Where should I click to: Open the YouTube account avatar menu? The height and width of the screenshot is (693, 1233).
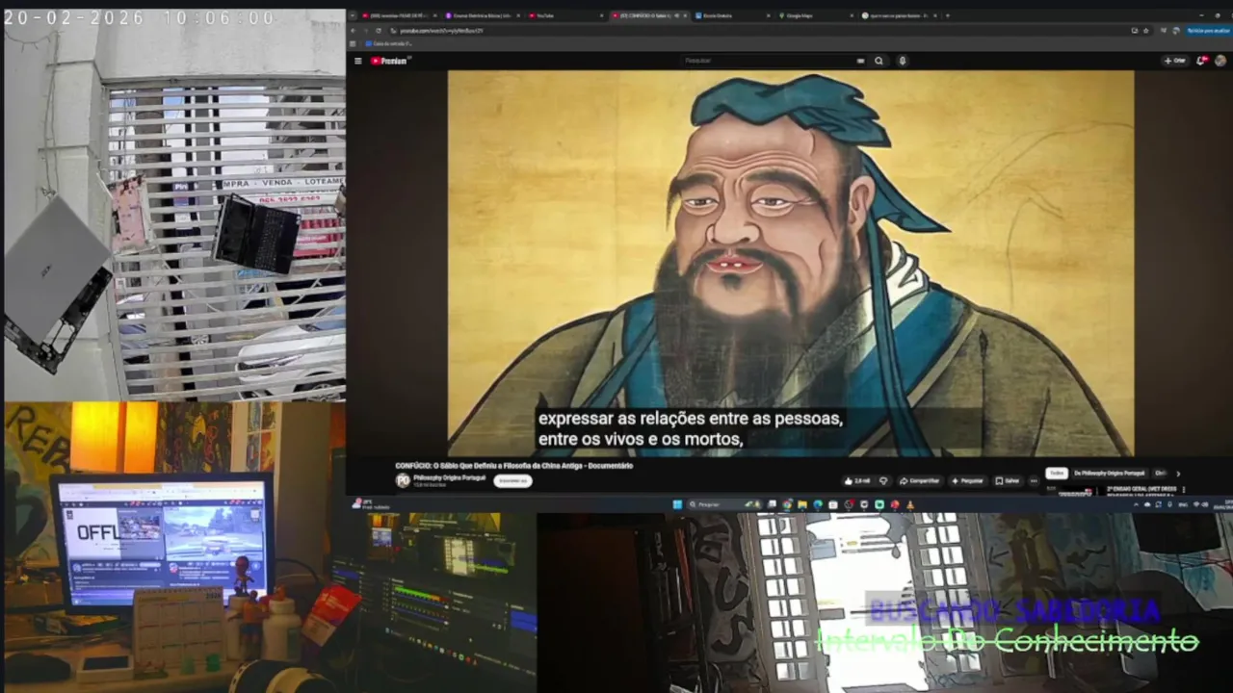(1220, 61)
